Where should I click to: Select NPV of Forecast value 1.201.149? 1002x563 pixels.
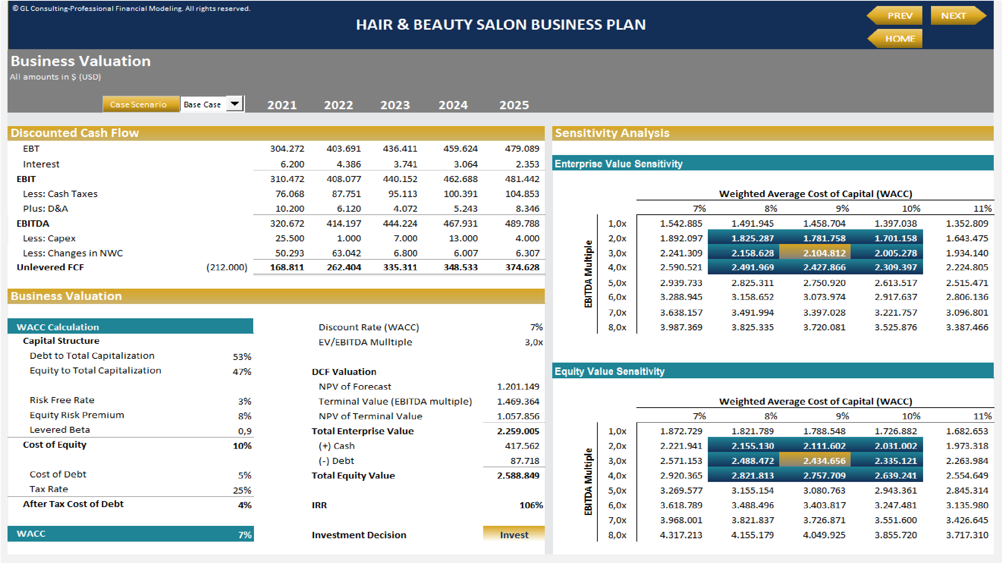pyautogui.click(x=518, y=386)
